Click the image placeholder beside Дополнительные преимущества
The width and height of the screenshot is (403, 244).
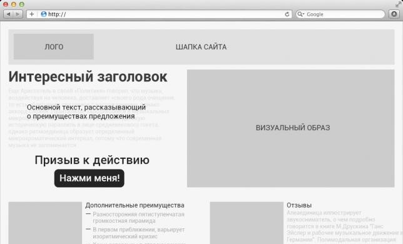pyautogui.click(x=45, y=223)
